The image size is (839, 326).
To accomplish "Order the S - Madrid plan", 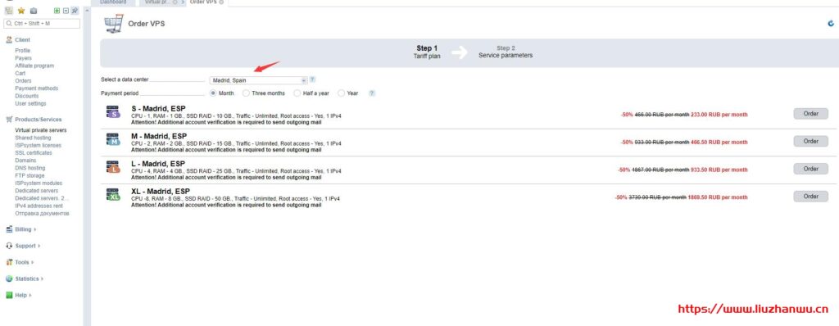I will (x=810, y=114).
